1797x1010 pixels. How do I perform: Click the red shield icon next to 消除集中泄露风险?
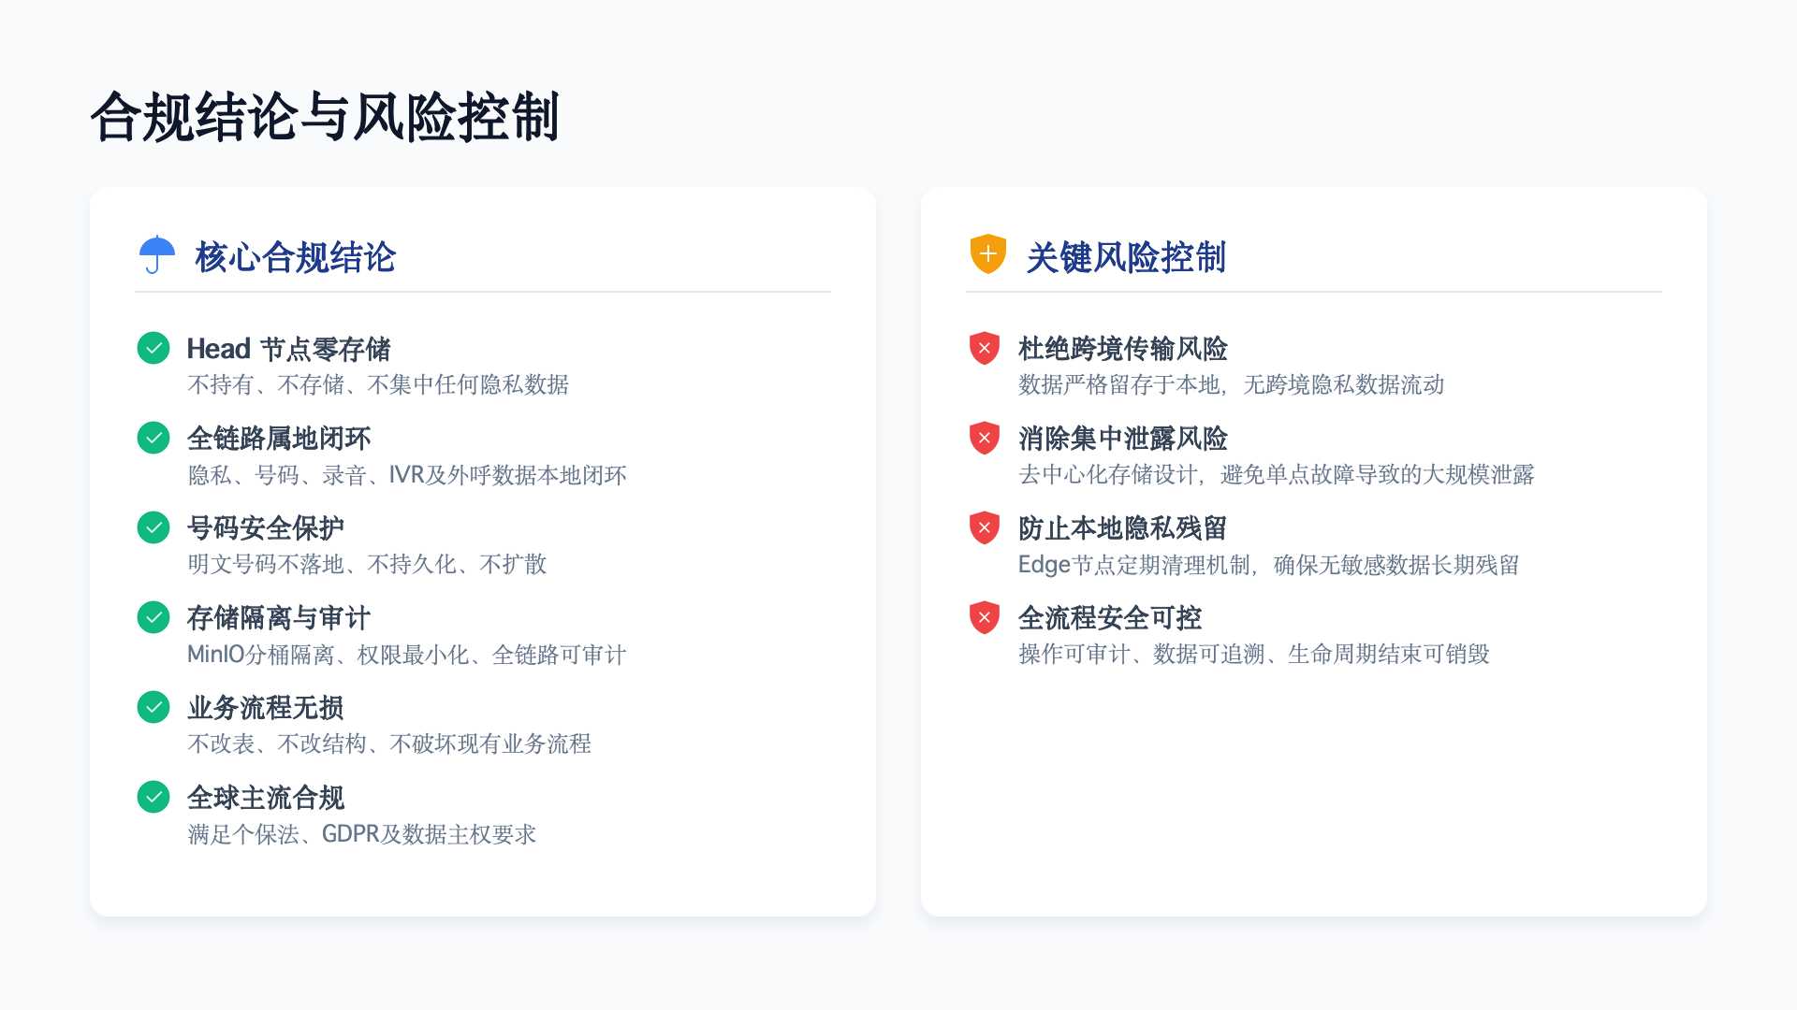tap(985, 438)
